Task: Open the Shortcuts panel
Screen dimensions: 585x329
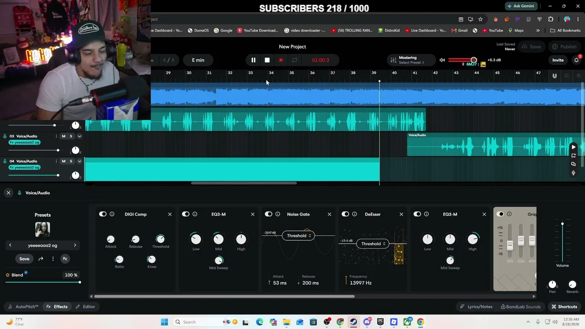Action: 564,307
